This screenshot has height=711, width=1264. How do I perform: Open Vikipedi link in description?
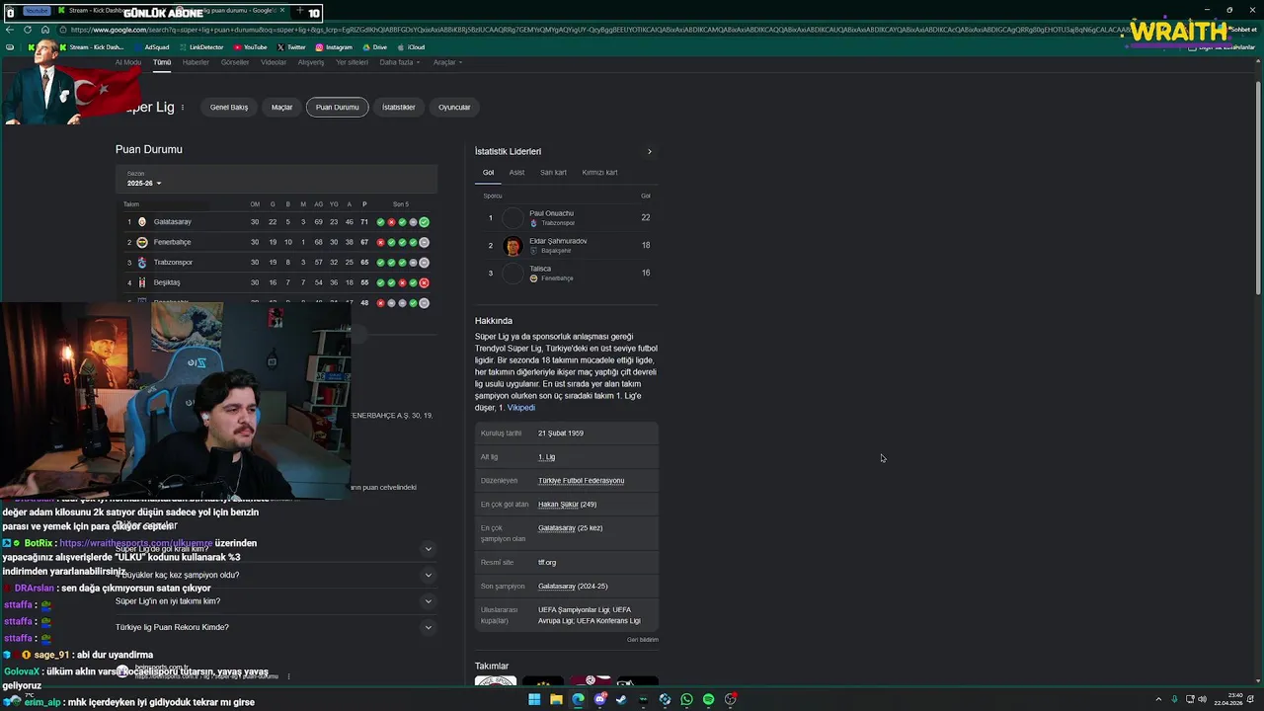521,408
